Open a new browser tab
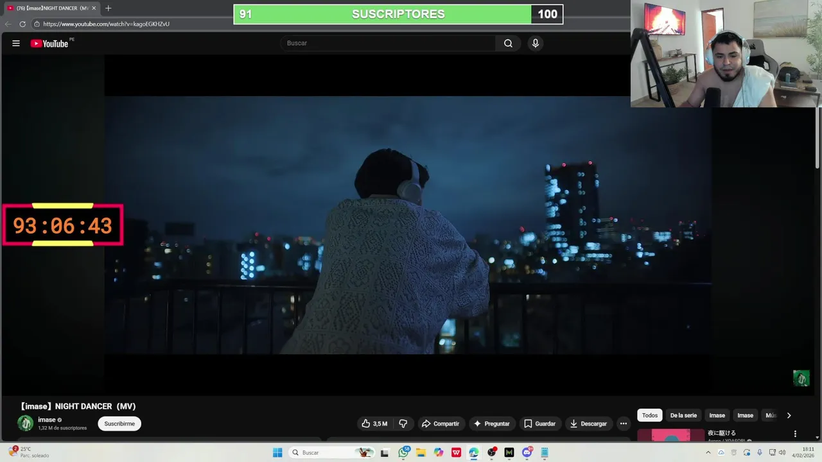The height and width of the screenshot is (462, 822). pyautogui.click(x=108, y=8)
